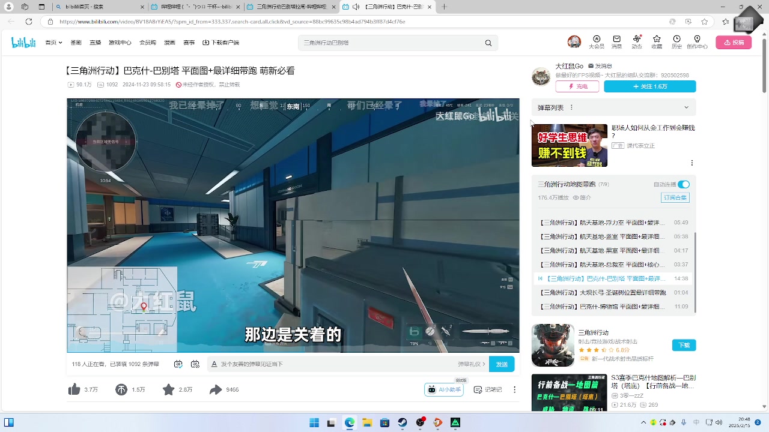Click the search magnifier icon in bilibili search
The height and width of the screenshot is (432, 769).
point(488,43)
